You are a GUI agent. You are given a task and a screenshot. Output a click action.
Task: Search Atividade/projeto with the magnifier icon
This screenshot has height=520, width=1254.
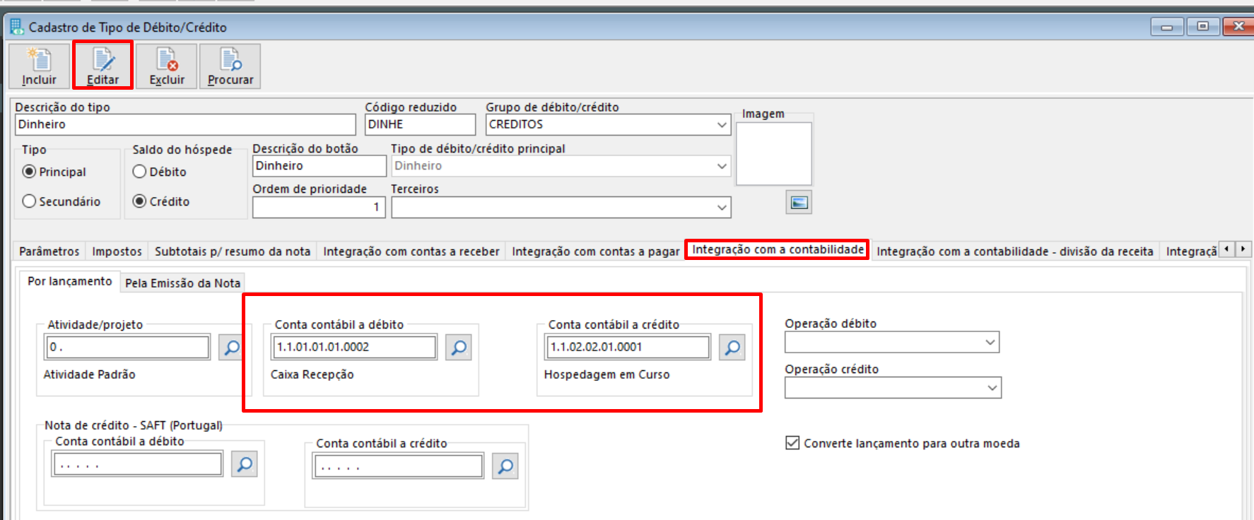click(x=231, y=348)
